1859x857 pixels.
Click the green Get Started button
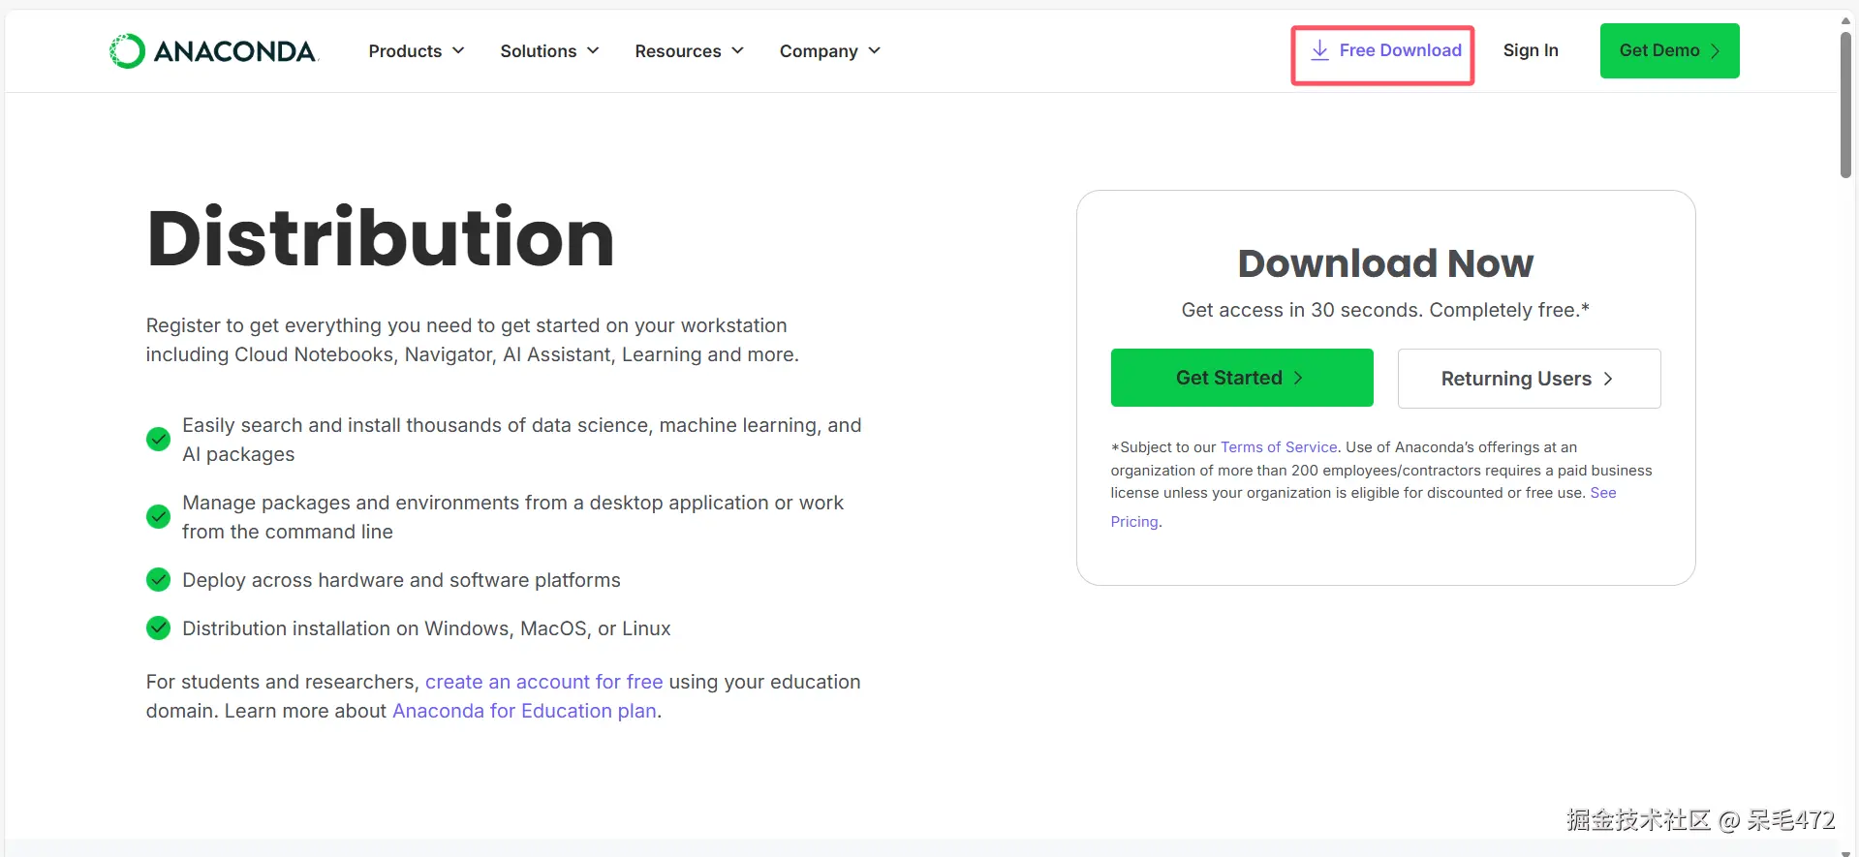point(1242,378)
